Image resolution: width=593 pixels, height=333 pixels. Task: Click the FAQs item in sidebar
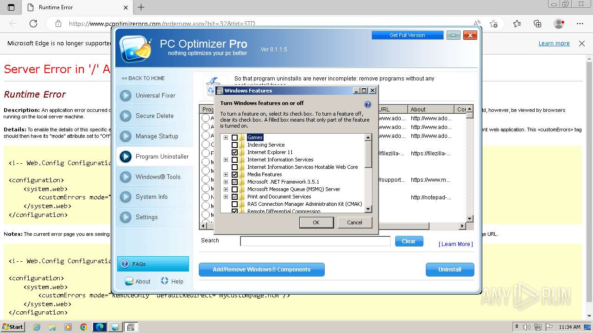[x=153, y=264]
